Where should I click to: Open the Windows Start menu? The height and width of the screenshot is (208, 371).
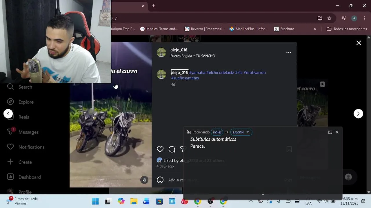point(95,201)
